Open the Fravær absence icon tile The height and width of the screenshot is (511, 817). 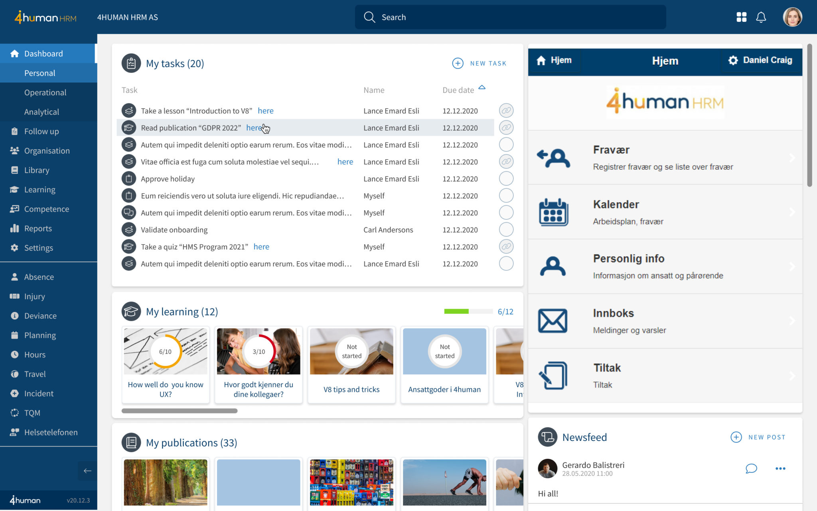[553, 158]
